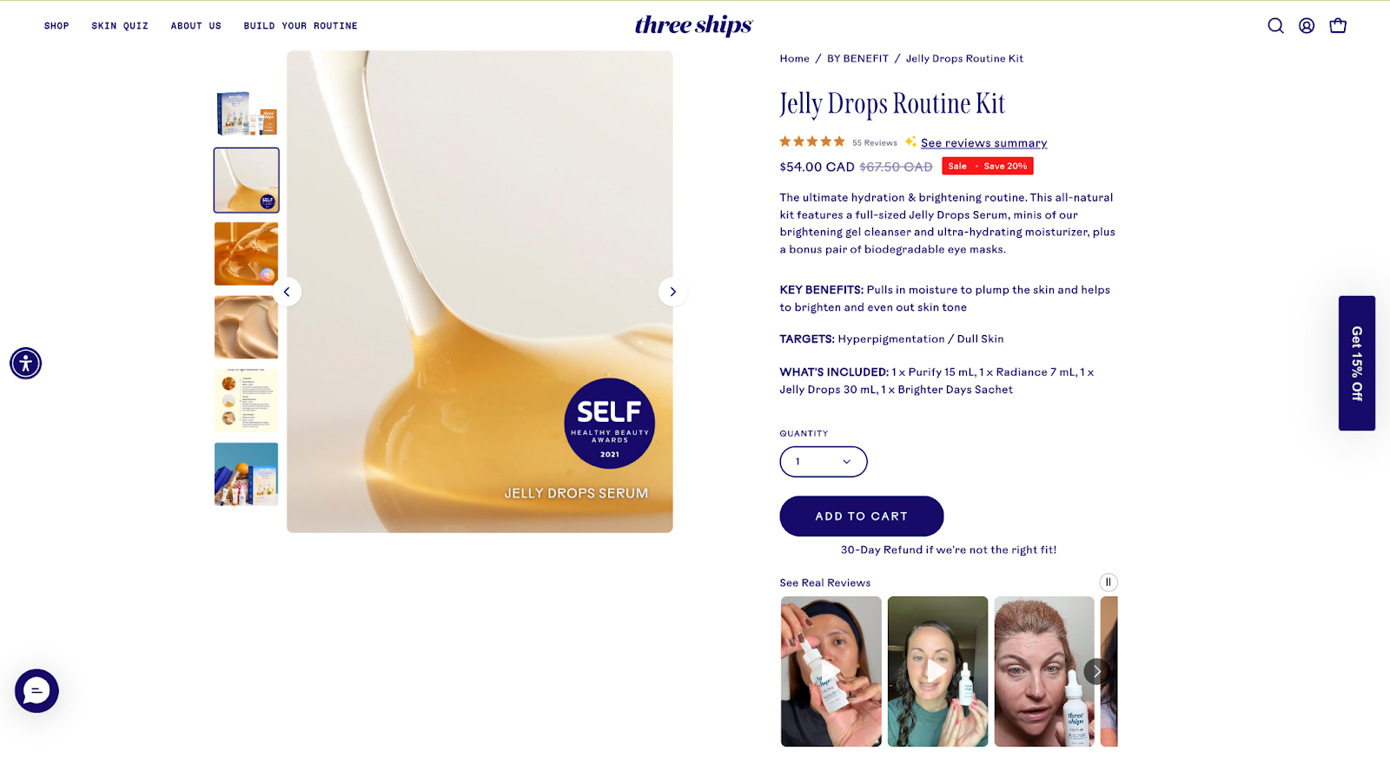Open the See reviews summary link
The width and height of the screenshot is (1390, 757).
pos(984,143)
